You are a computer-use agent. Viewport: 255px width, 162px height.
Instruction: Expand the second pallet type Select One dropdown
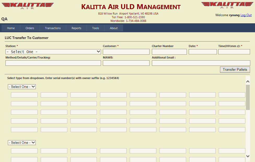click(22, 142)
